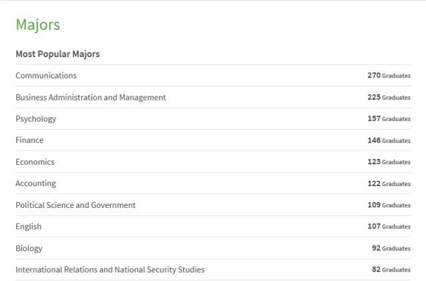Select the 123 Graduates figure
The height and width of the screenshot is (281, 426).
click(x=389, y=162)
